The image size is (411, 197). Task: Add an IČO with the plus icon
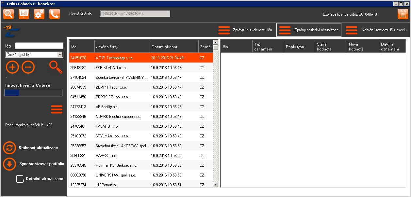point(12,67)
